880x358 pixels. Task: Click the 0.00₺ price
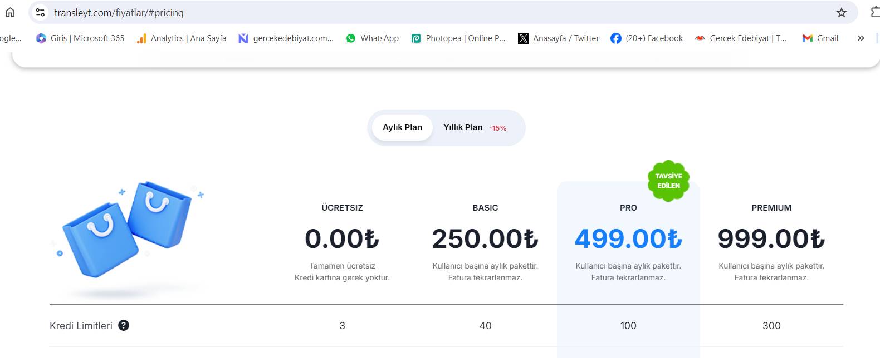click(x=342, y=239)
